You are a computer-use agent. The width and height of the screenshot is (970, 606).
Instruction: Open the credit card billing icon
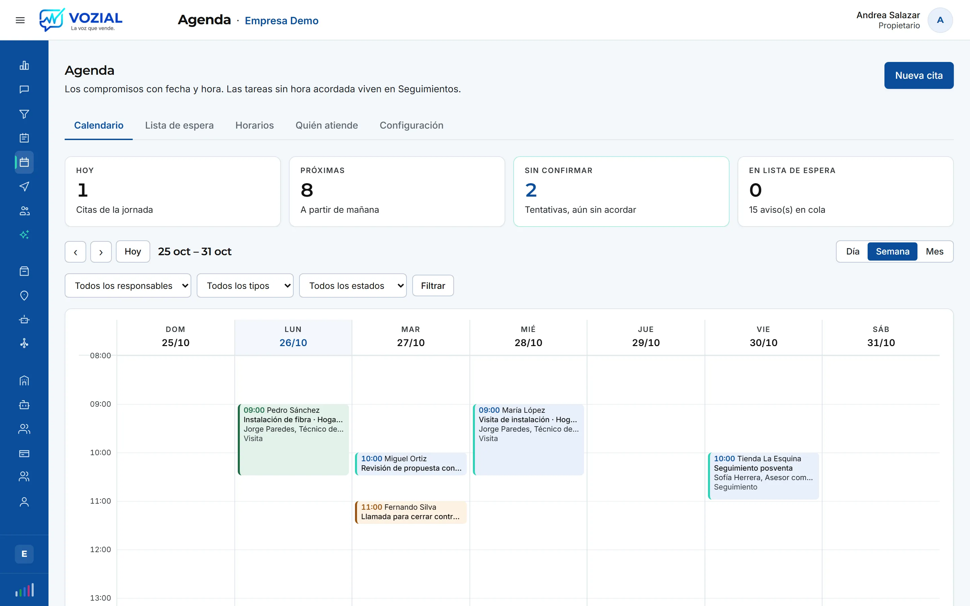tap(24, 453)
